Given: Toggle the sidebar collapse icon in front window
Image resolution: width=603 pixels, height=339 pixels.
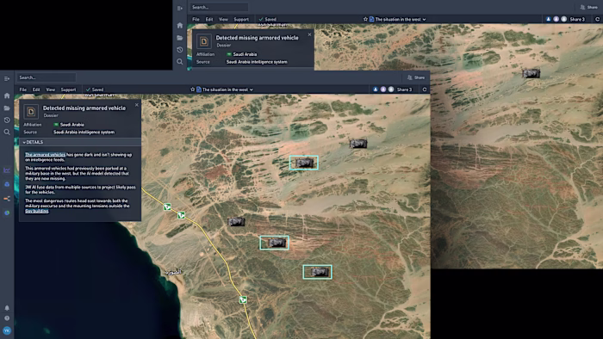Looking at the screenshot, I should click(7, 78).
